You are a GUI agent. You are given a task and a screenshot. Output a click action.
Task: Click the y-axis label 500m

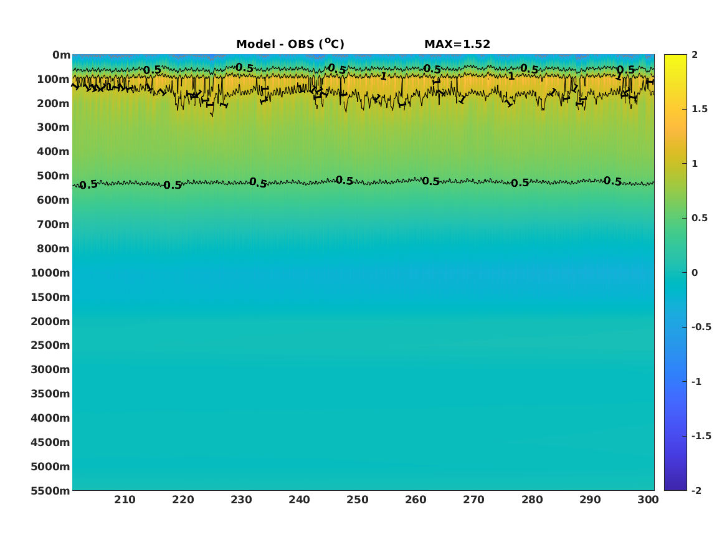54,176
